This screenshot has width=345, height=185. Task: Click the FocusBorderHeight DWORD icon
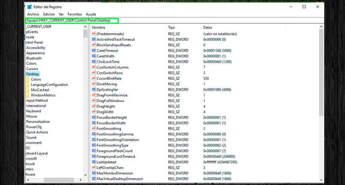[x=94, y=117]
